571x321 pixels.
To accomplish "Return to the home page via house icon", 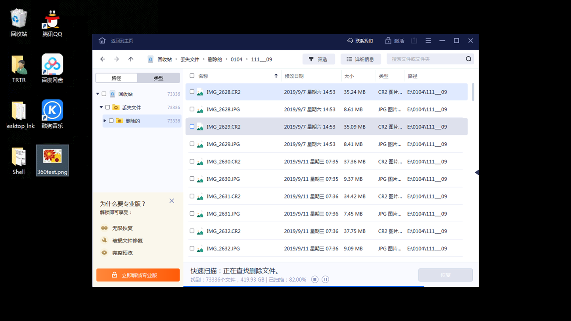I will [102, 40].
